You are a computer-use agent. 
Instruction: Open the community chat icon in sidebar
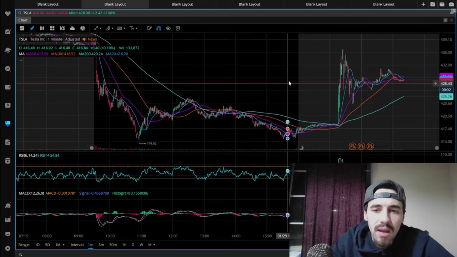[8, 206]
